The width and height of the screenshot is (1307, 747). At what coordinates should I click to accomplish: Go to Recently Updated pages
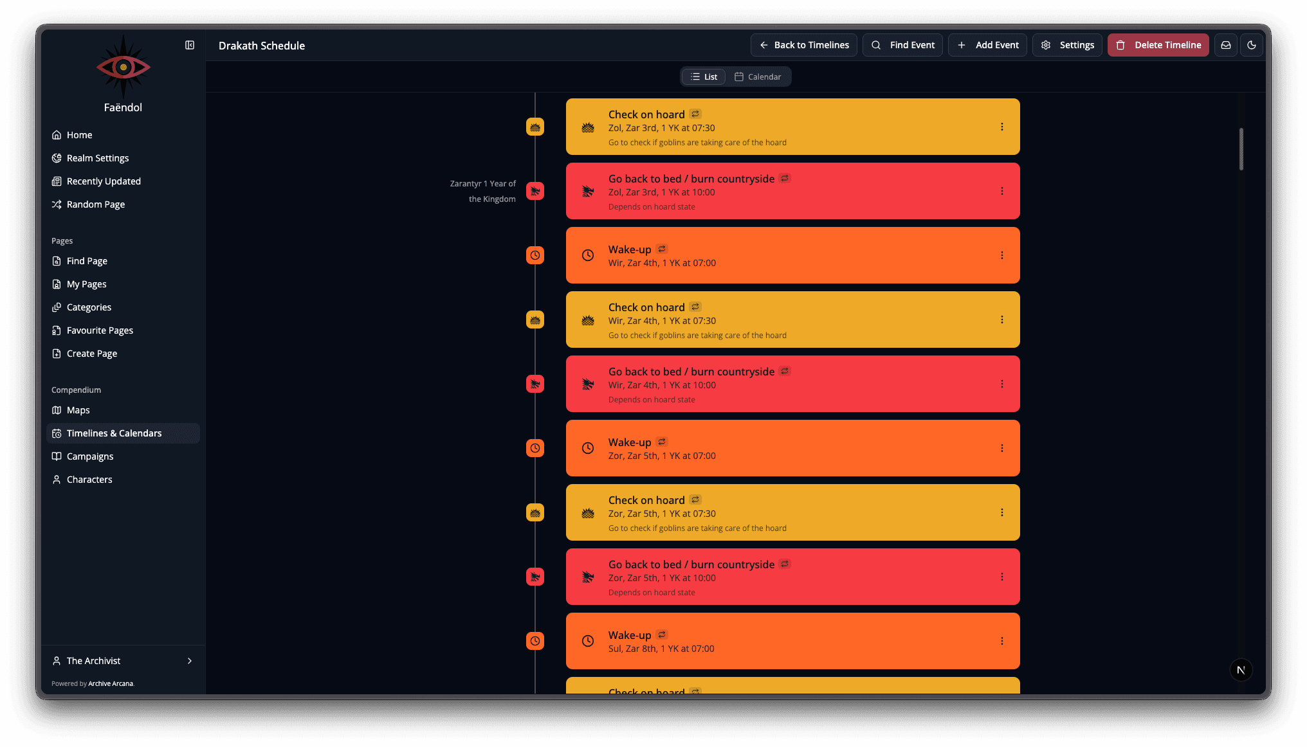pos(104,181)
